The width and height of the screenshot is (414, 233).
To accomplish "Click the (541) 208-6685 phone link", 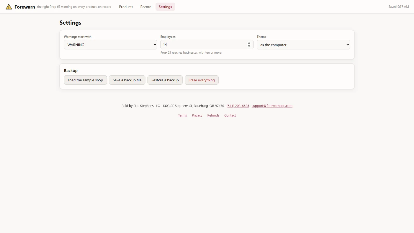I will pos(238,106).
